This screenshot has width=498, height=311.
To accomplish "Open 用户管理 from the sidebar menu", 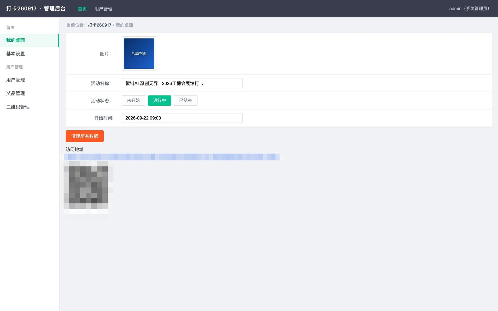I will click(29, 80).
